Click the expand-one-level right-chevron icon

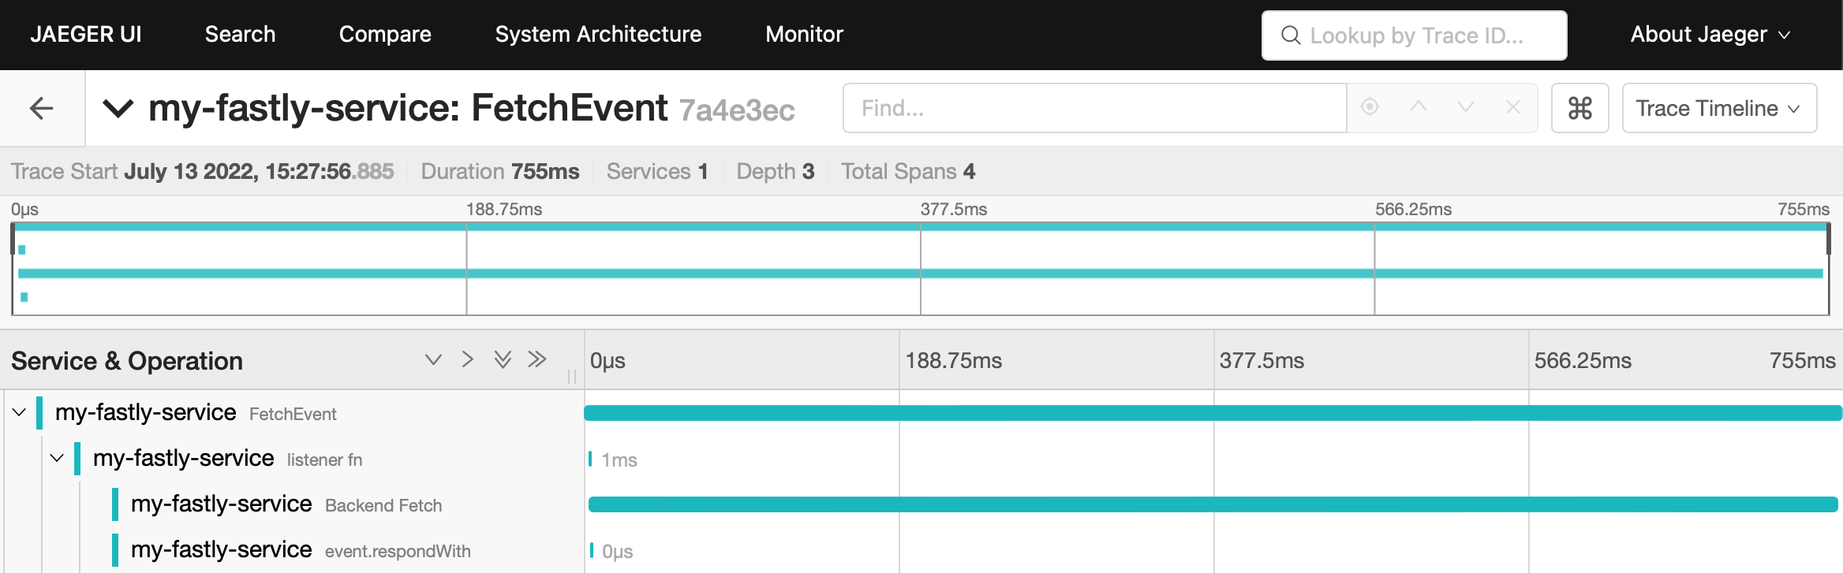(x=468, y=359)
